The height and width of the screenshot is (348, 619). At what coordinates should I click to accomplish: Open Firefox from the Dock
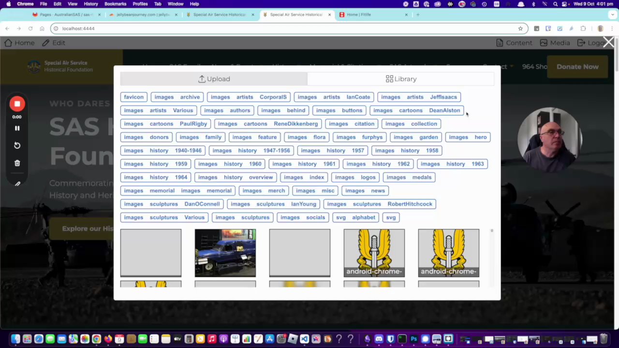108,339
